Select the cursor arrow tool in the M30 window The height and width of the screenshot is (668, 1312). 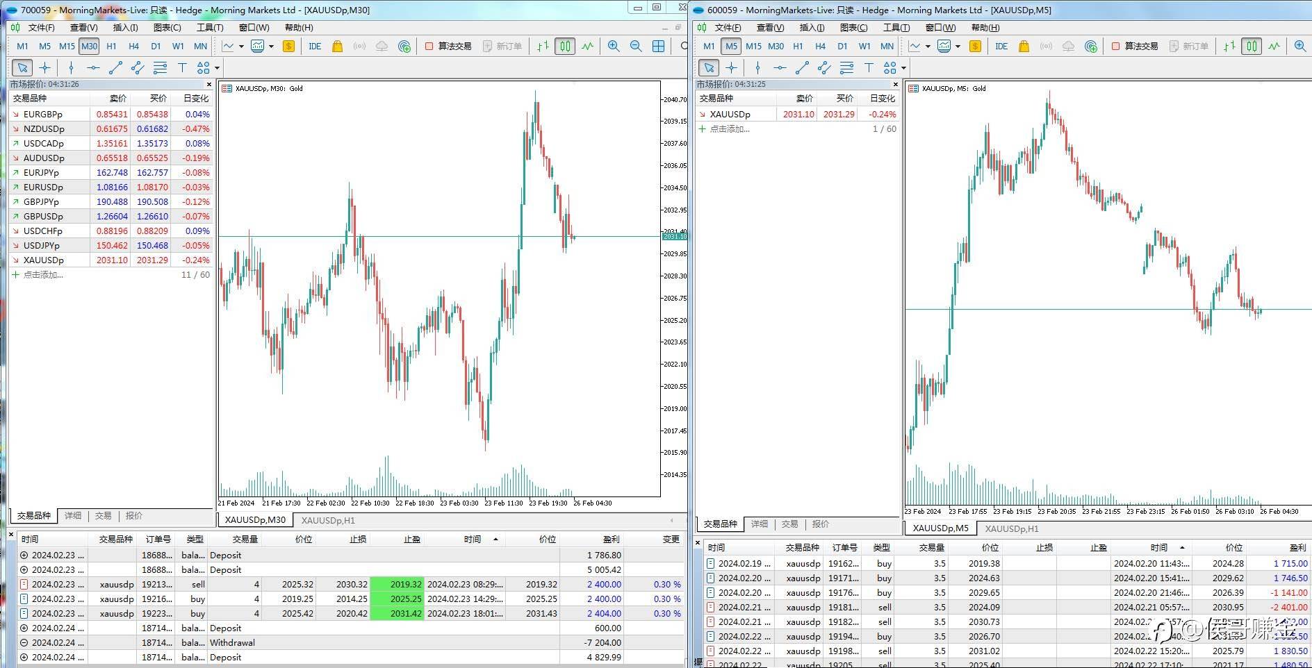[22, 67]
